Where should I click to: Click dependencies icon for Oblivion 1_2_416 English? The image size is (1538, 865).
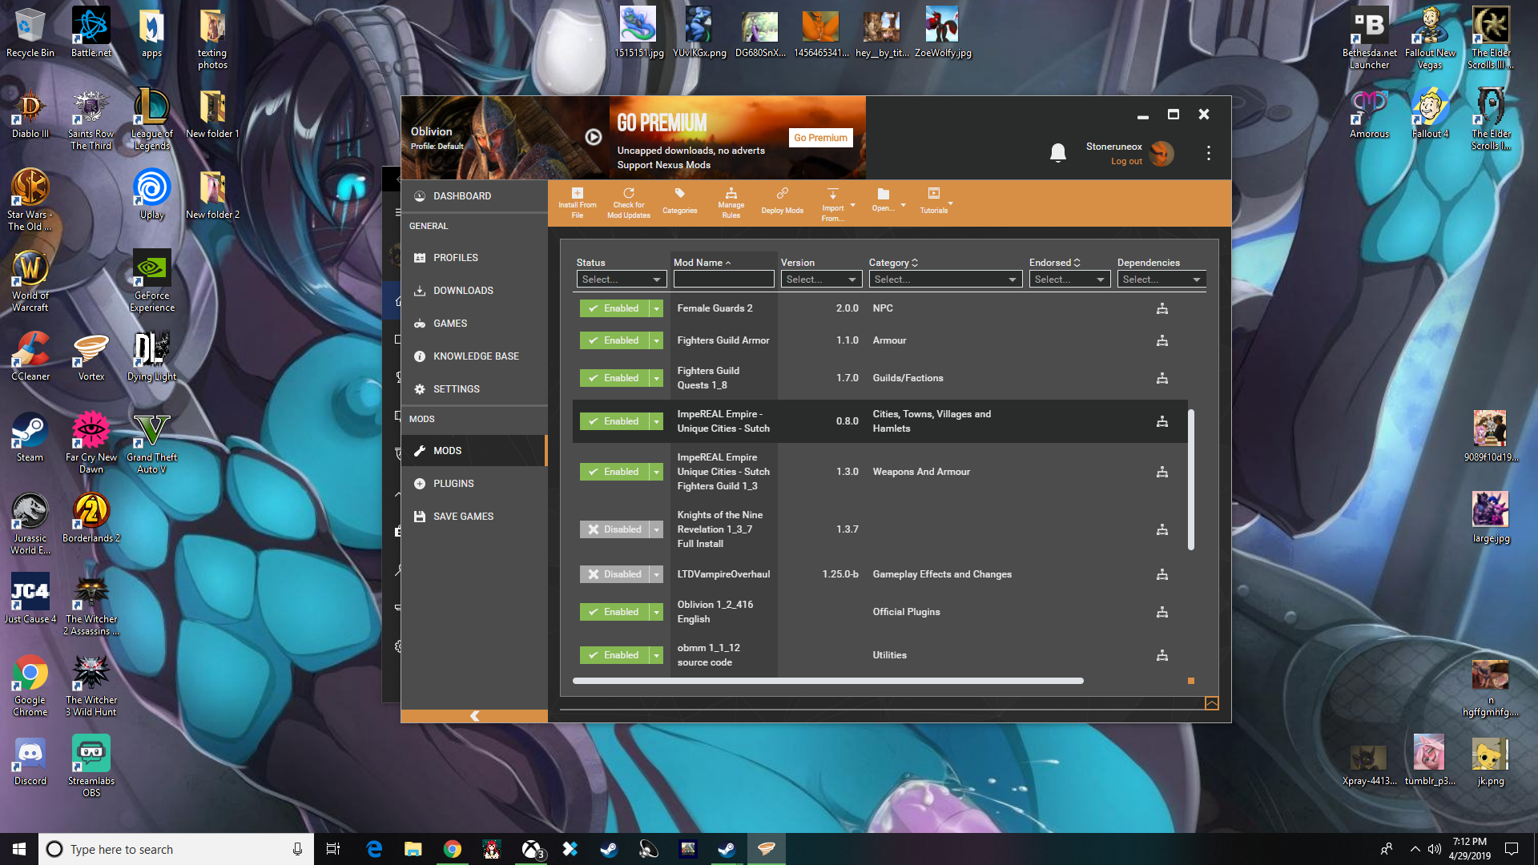[x=1162, y=612]
